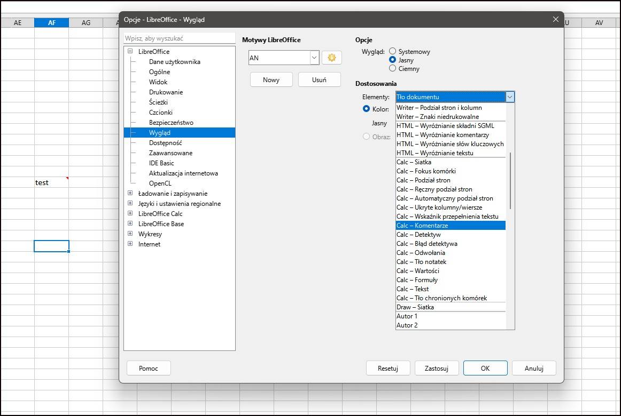Choose Calc – Ręczny podział stron
The height and width of the screenshot is (416, 621).
(x=451, y=189)
